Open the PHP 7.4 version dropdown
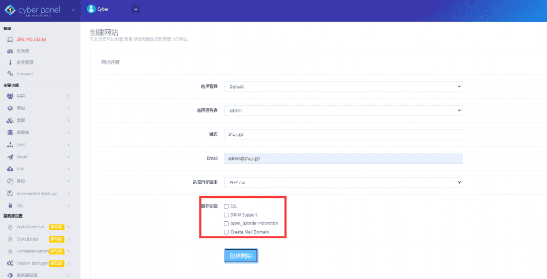Screen dimensions: 547x279 pyautogui.click(x=343, y=182)
